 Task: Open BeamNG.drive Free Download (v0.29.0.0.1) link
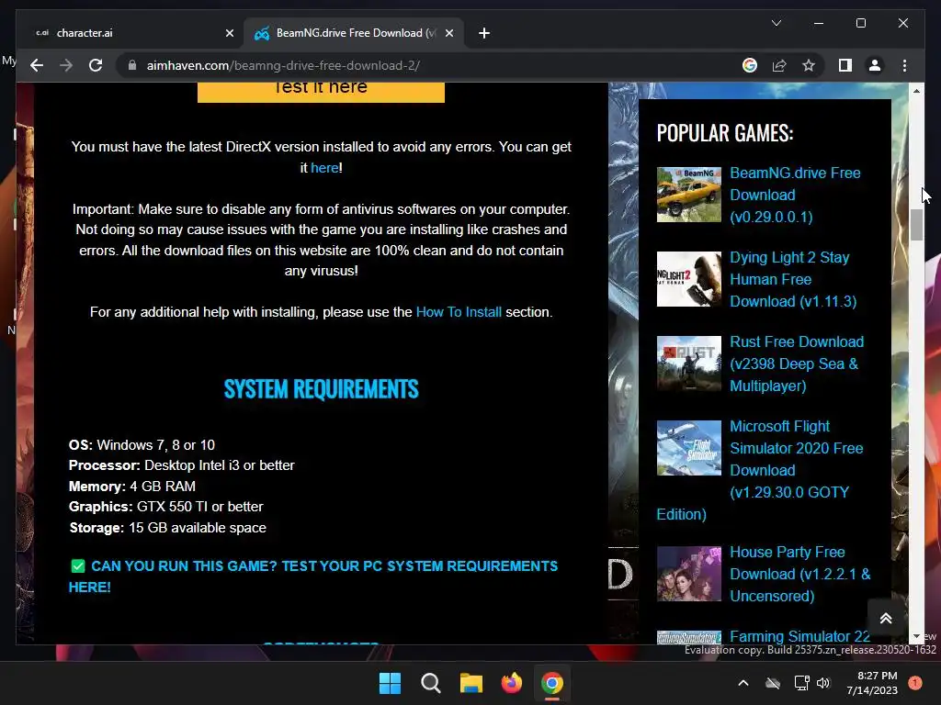pos(795,195)
